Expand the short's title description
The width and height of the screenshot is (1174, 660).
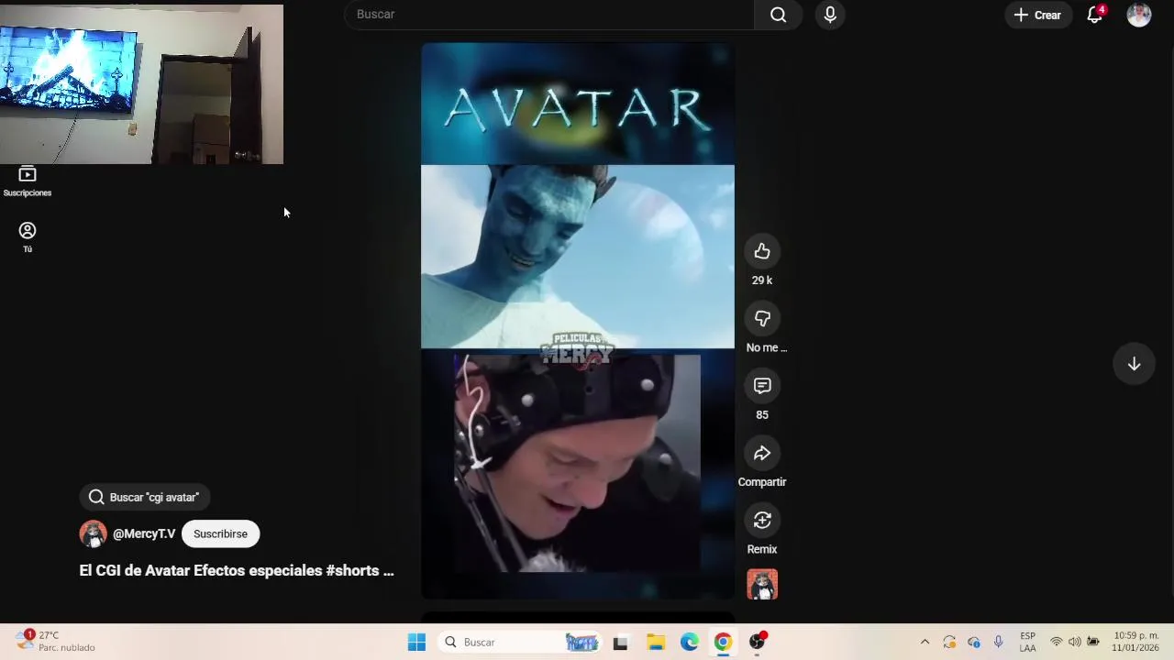(x=237, y=570)
